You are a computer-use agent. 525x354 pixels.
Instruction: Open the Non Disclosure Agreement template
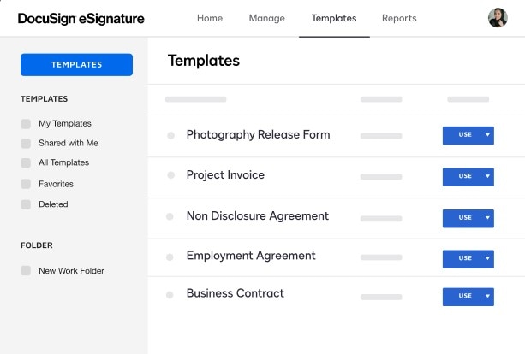coord(257,216)
